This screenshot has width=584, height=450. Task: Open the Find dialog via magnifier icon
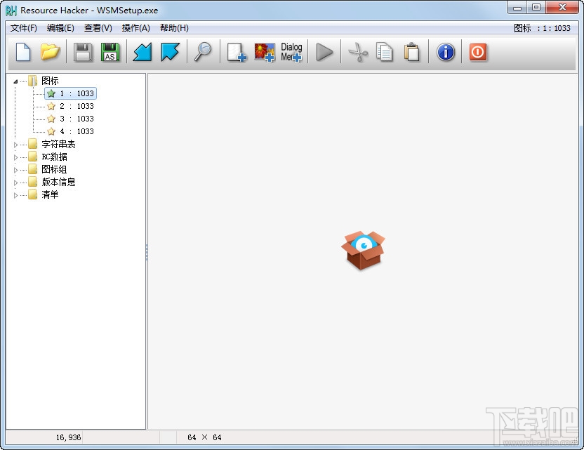point(204,52)
